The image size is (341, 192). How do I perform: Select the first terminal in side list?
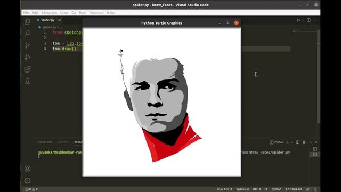315,149
